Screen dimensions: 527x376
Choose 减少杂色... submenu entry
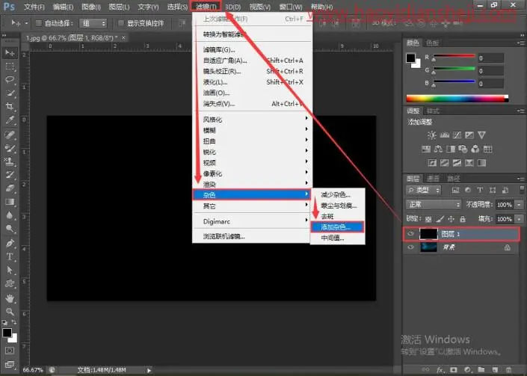click(x=337, y=194)
